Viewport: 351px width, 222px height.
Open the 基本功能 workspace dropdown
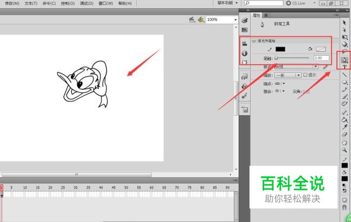228,3
